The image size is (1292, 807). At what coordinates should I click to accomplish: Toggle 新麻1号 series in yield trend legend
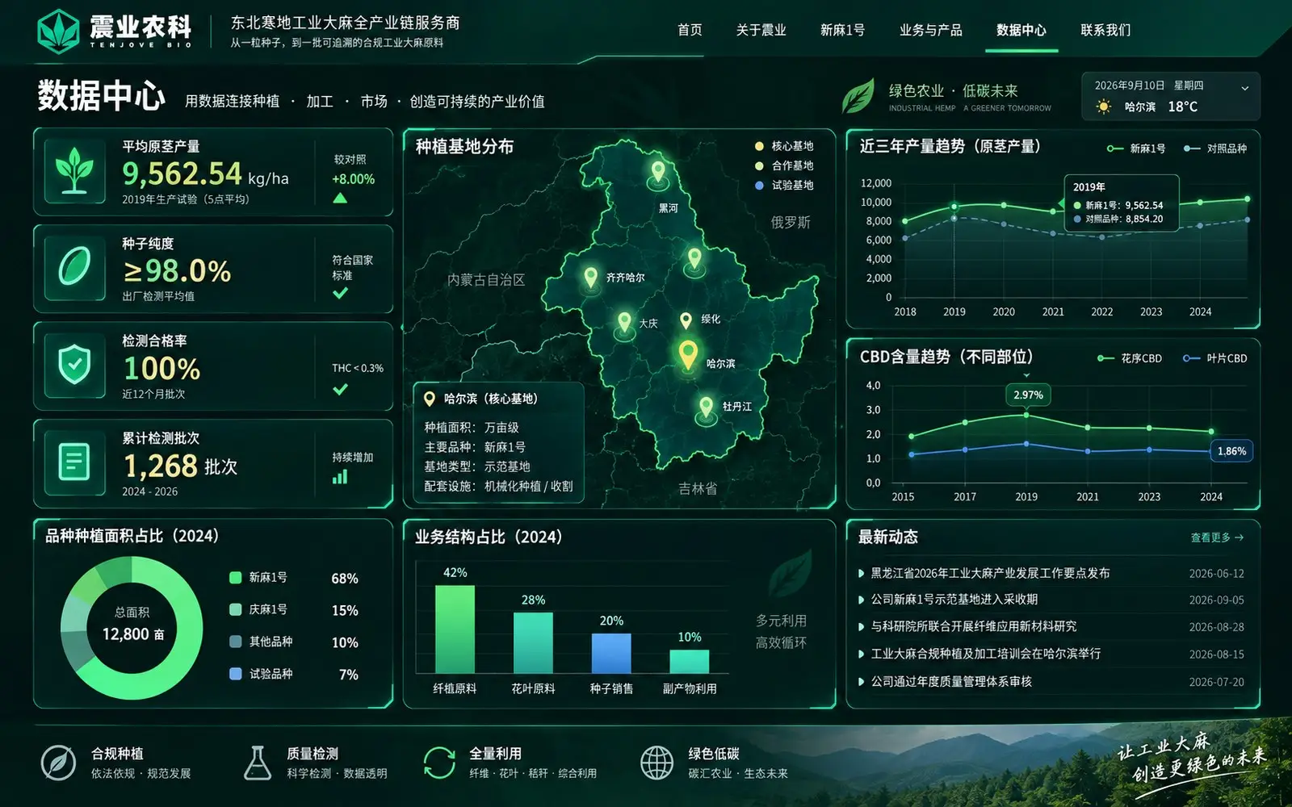click(x=1136, y=148)
